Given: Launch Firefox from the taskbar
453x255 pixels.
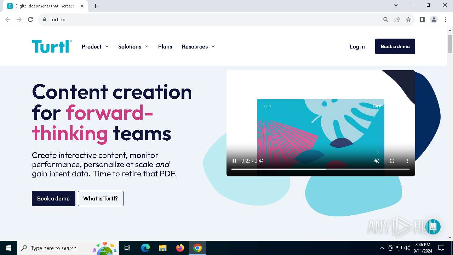Looking at the screenshot, I should (180, 248).
